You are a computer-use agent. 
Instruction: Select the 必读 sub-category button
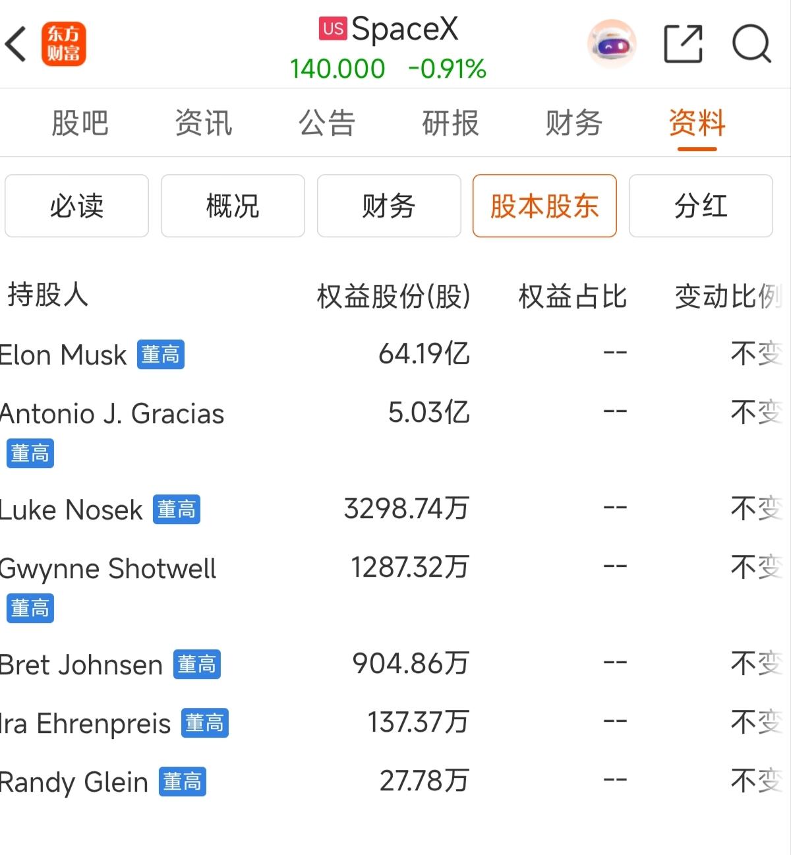click(x=76, y=206)
